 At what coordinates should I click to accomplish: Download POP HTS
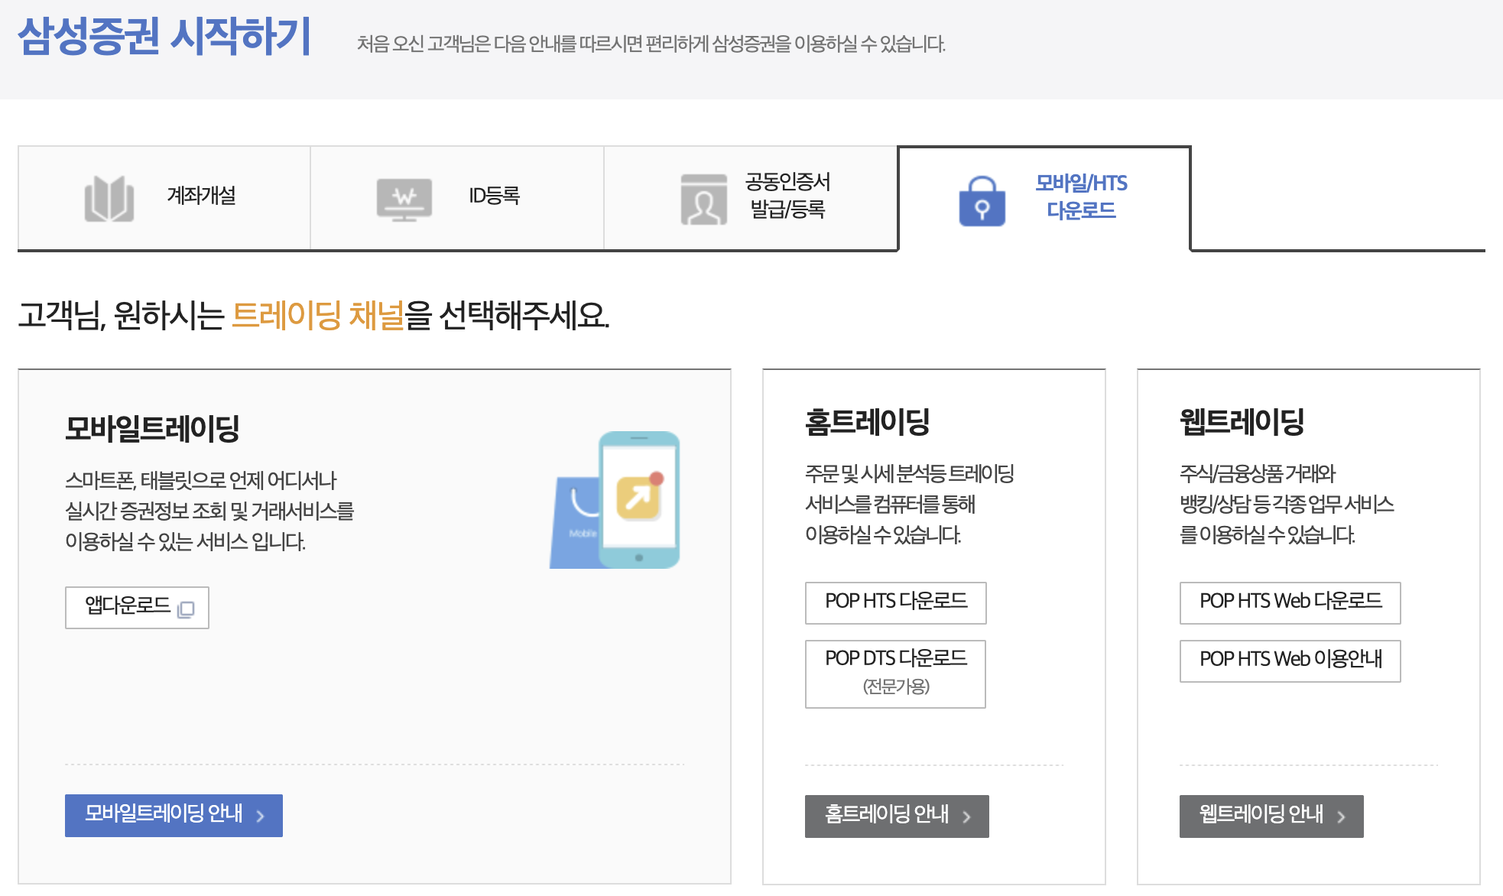[x=895, y=602]
